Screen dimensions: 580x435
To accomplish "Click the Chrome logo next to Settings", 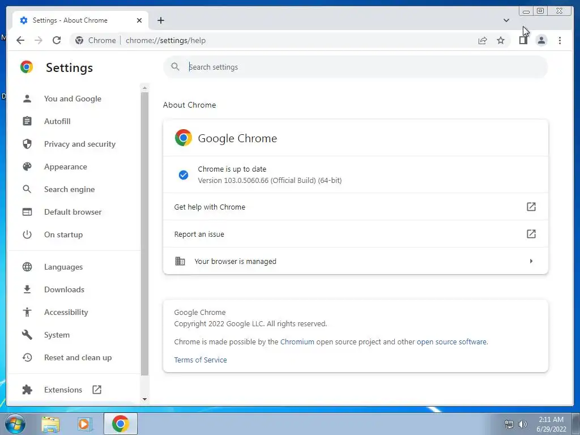I will [27, 67].
